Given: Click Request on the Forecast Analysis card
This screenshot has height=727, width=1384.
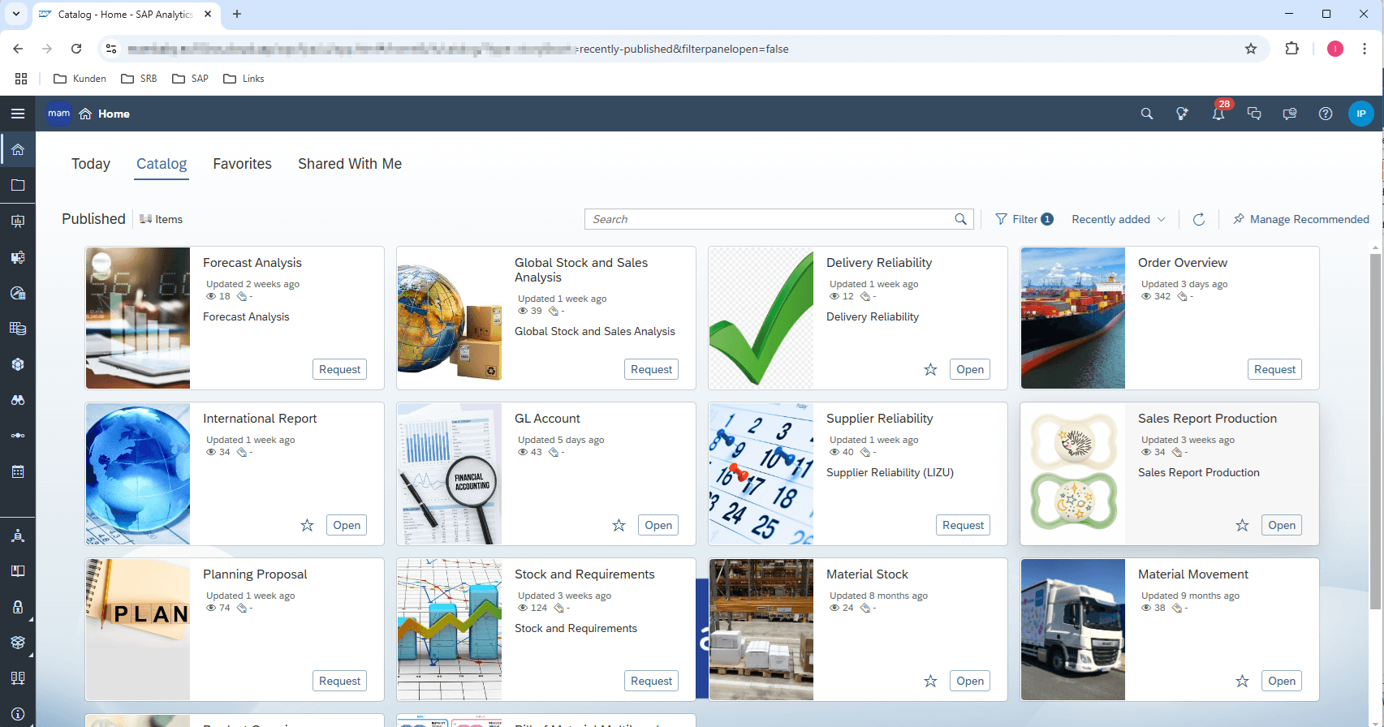Looking at the screenshot, I should click(x=339, y=369).
